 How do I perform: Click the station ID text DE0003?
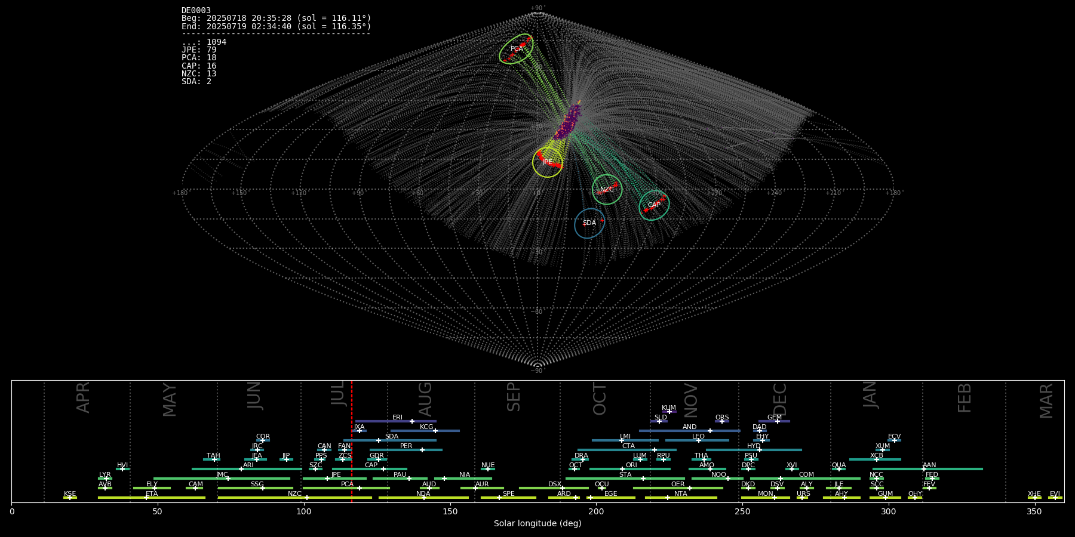(196, 11)
